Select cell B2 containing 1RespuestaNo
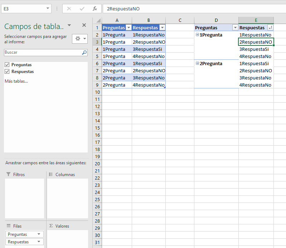 (x=149, y=35)
